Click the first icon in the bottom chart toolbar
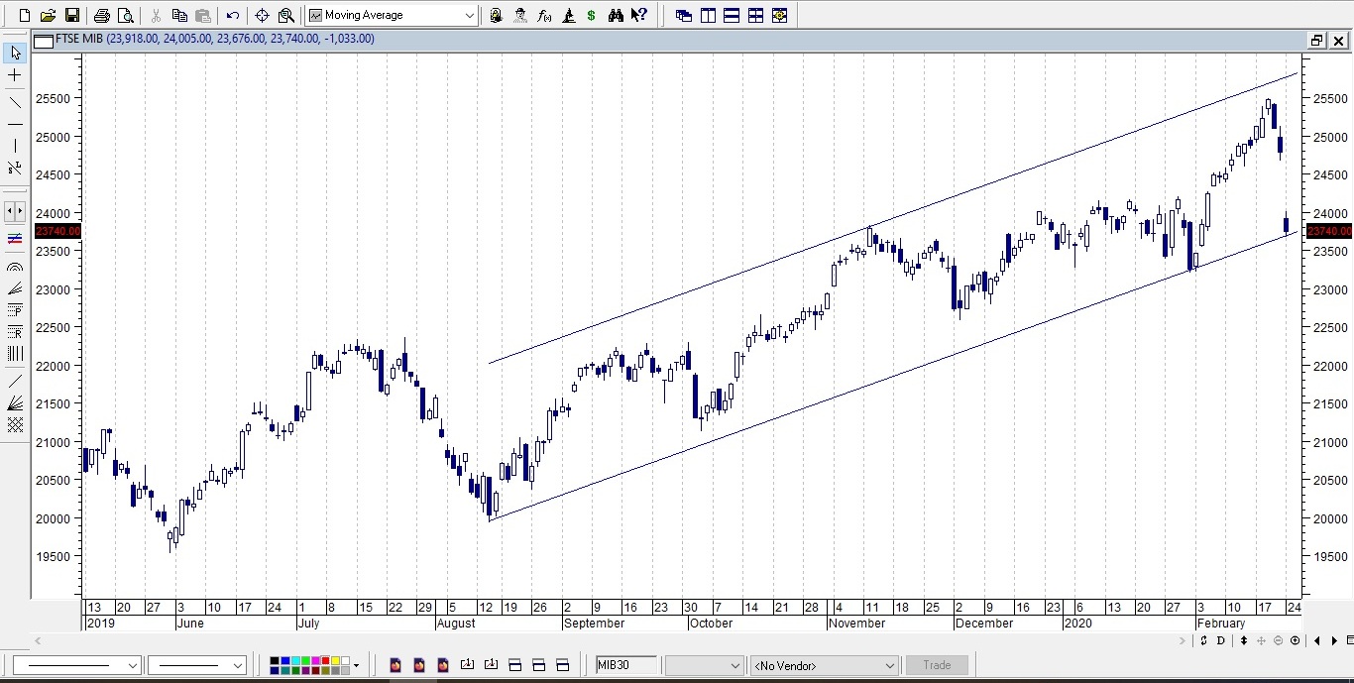This screenshot has height=683, width=1354. pos(395,665)
